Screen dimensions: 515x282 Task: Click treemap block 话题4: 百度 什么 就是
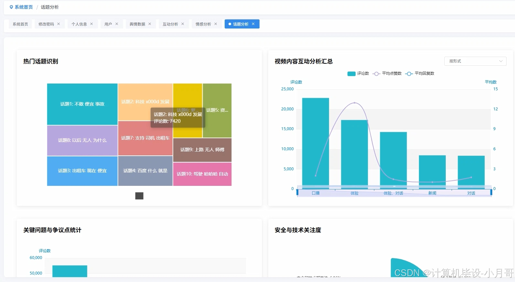(145, 171)
